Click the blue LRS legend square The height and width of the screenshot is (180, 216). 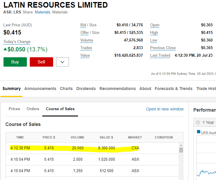tap(198, 132)
